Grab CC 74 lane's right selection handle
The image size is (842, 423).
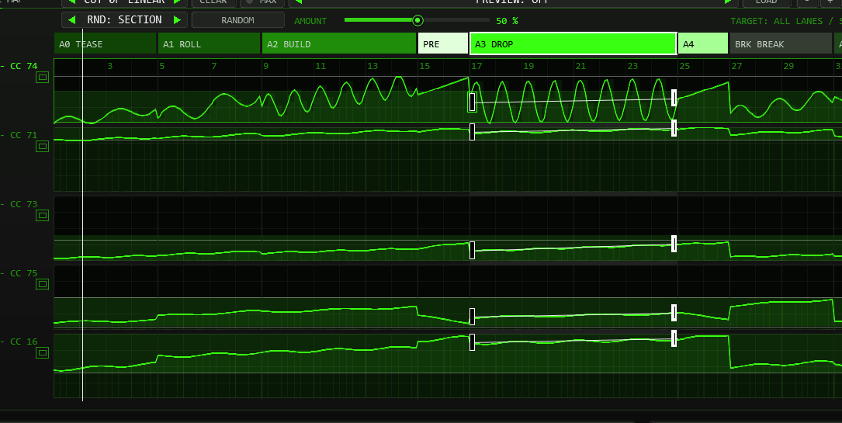pyautogui.click(x=674, y=98)
